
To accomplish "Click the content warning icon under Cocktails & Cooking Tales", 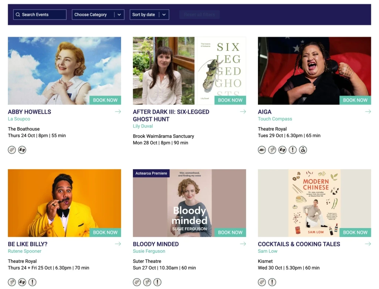I will 272,282.
